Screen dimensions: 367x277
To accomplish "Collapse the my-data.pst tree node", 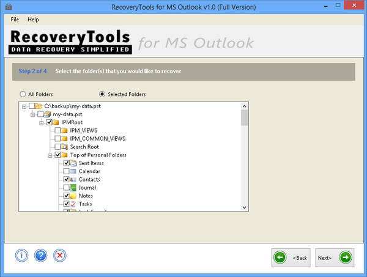I will pos(33,114).
